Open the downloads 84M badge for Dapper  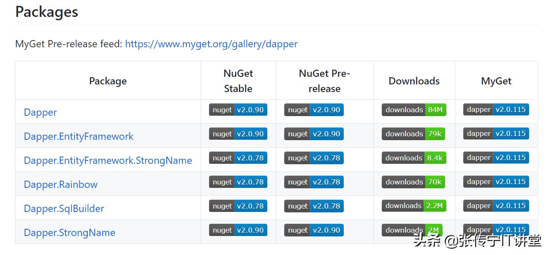pos(414,109)
